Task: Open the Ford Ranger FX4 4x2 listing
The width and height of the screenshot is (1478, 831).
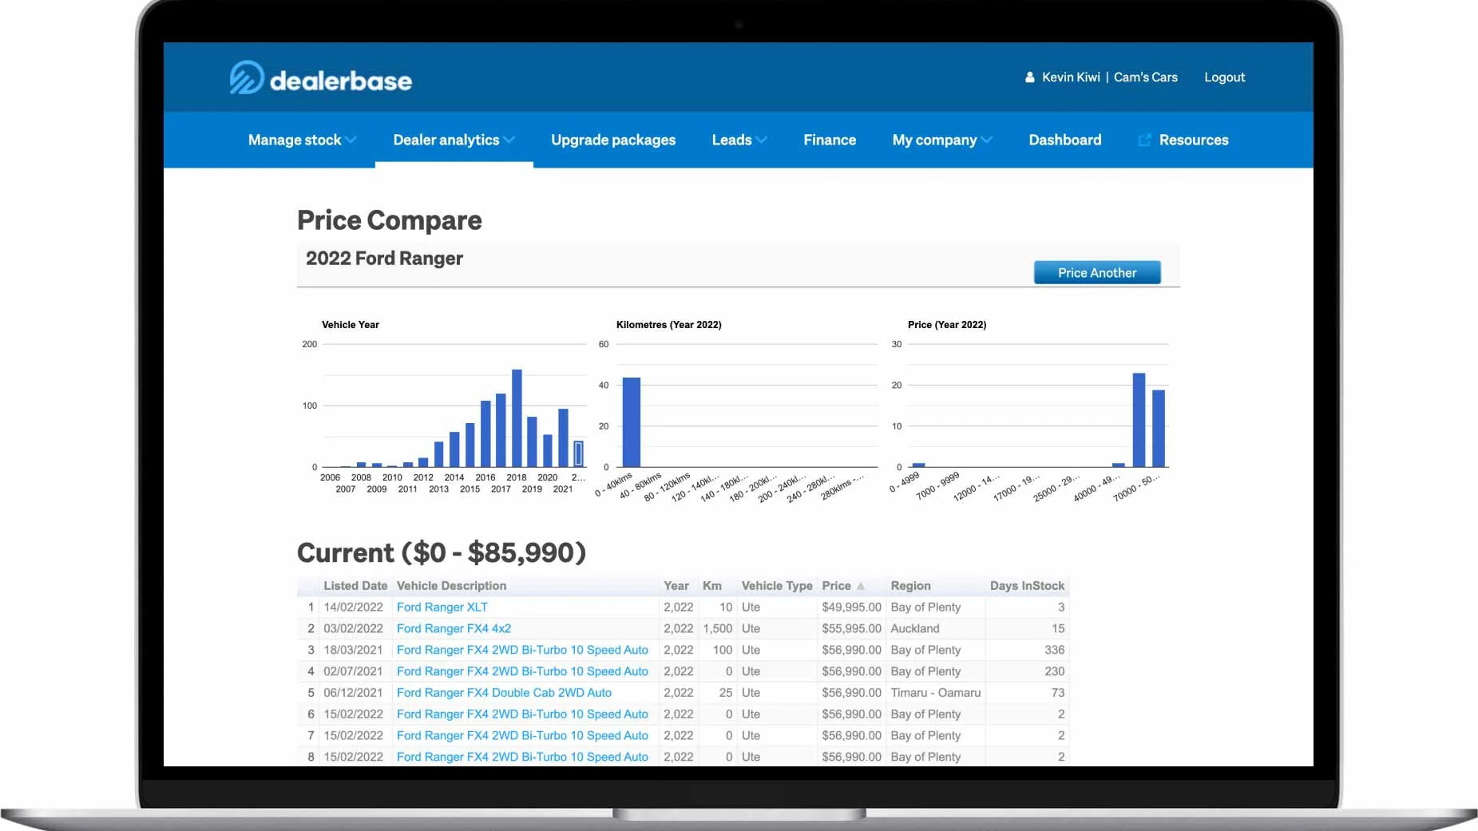Action: tap(454, 629)
